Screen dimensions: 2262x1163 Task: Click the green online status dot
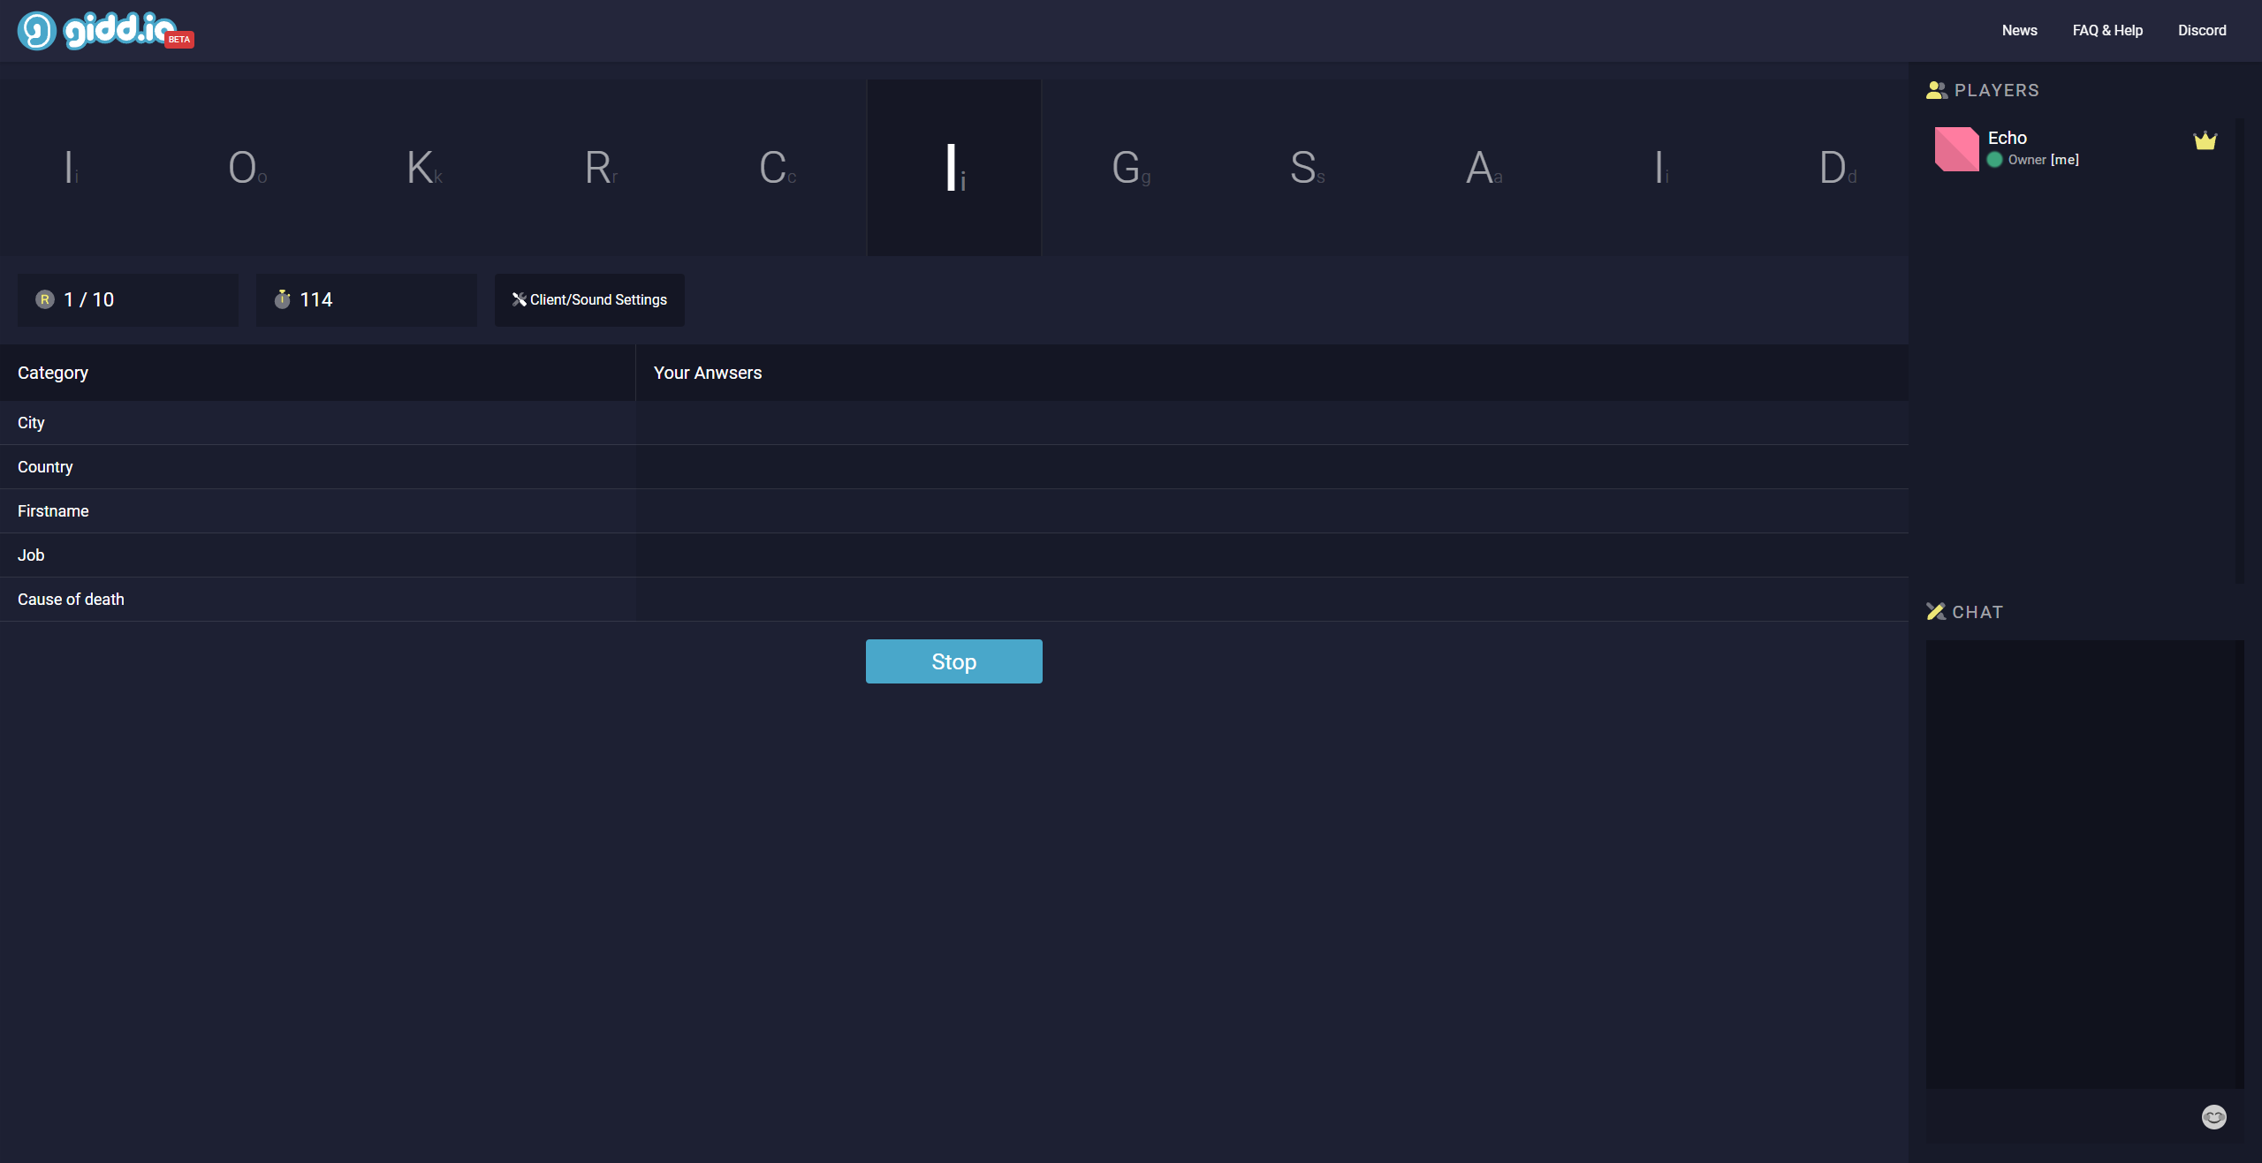[1994, 160]
